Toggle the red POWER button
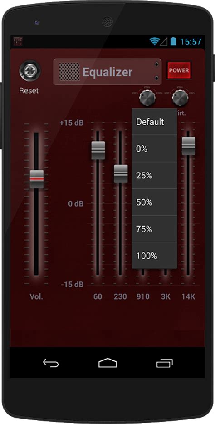215x424 pixels. tap(179, 70)
